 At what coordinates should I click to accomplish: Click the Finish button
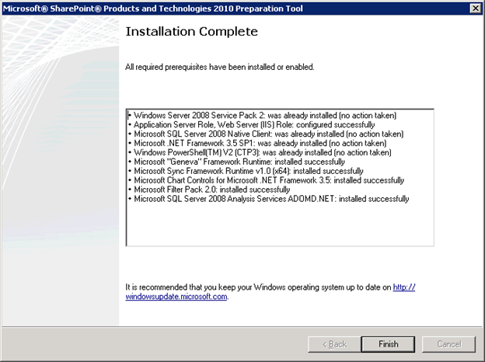click(388, 344)
